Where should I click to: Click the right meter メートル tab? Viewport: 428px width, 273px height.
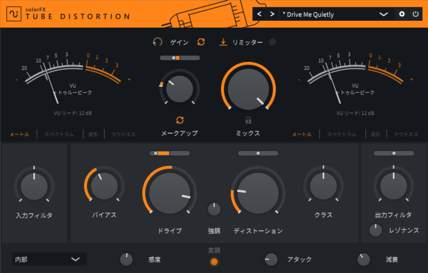click(x=302, y=134)
